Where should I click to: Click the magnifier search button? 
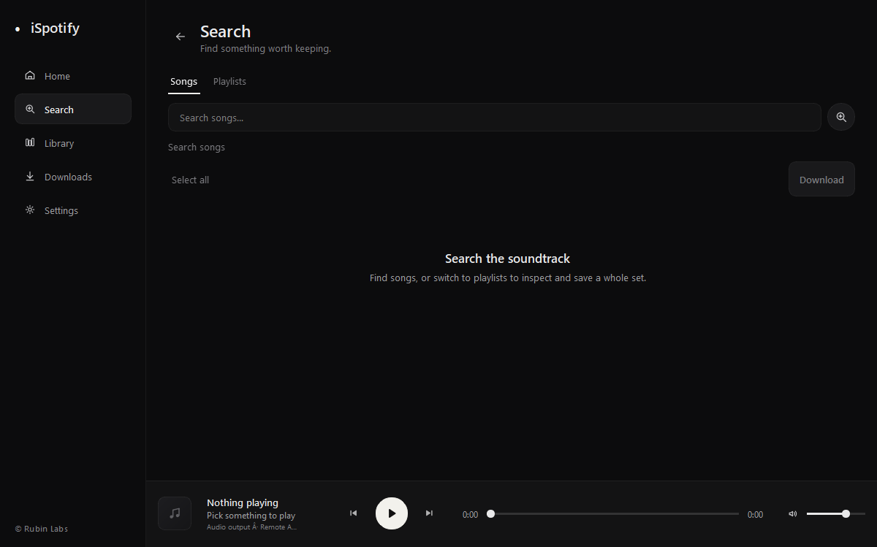tap(841, 117)
